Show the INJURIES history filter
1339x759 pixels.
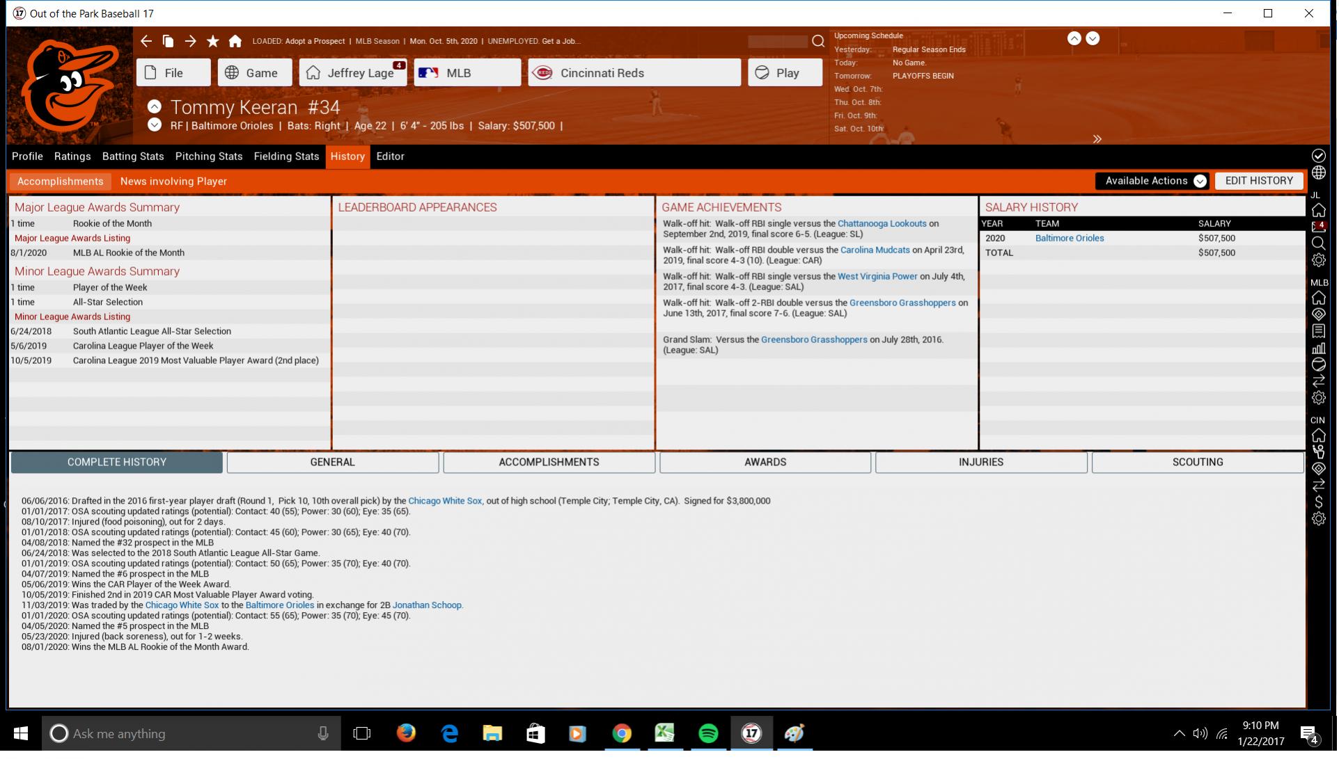coord(981,463)
